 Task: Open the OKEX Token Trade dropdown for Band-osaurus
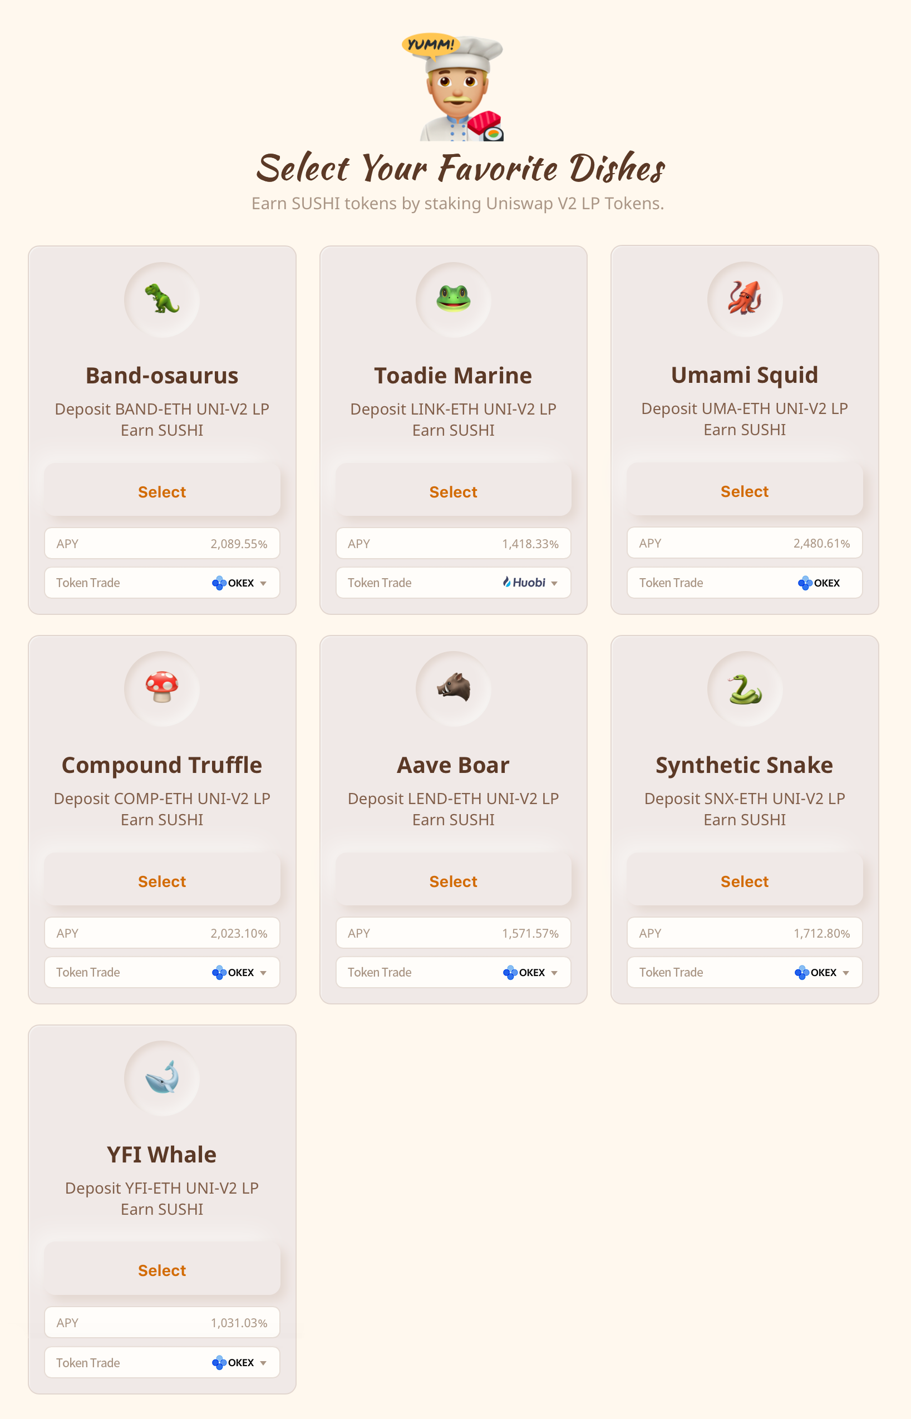coord(239,583)
